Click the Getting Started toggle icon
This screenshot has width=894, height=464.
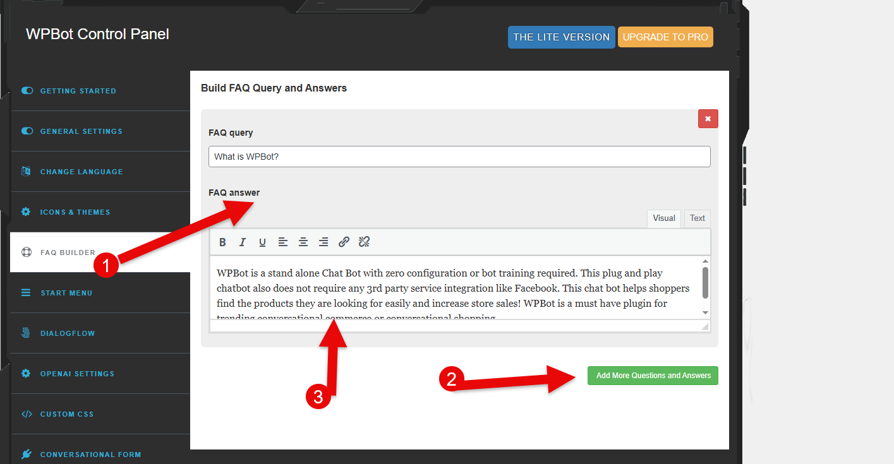[x=27, y=91]
